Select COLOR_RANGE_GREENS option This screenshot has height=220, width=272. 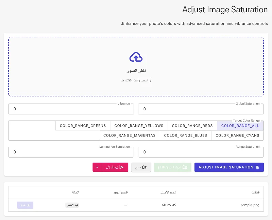[x=83, y=126]
